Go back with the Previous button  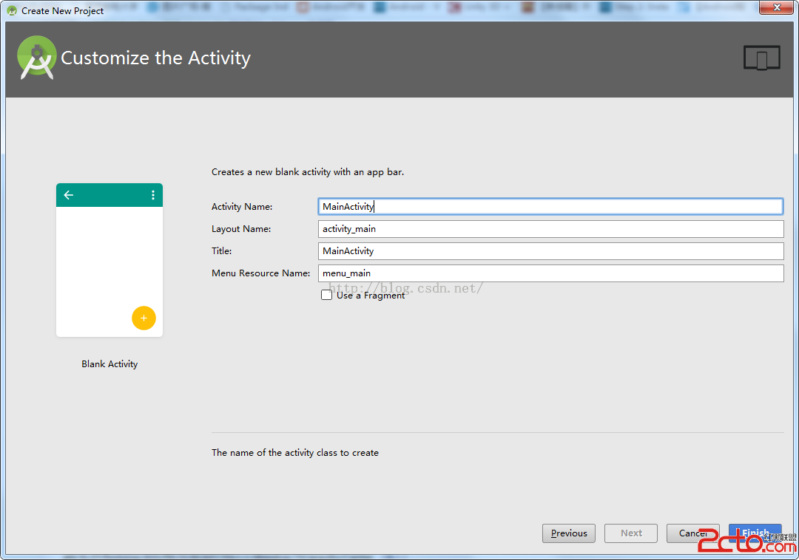pos(568,533)
